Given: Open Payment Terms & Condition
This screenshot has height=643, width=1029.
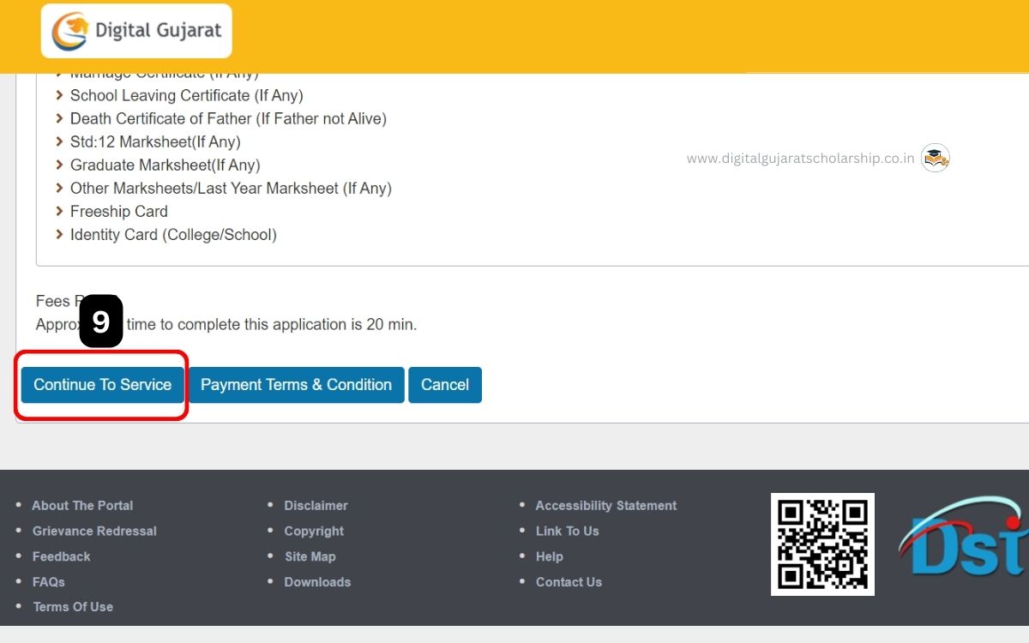Looking at the screenshot, I should [296, 384].
